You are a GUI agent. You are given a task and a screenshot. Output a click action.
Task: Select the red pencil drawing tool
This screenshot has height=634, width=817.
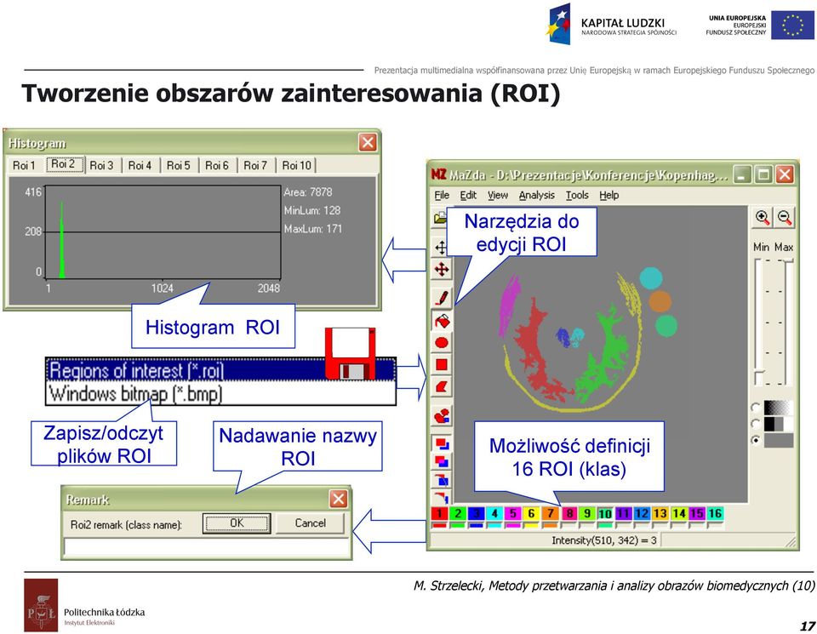tap(442, 299)
